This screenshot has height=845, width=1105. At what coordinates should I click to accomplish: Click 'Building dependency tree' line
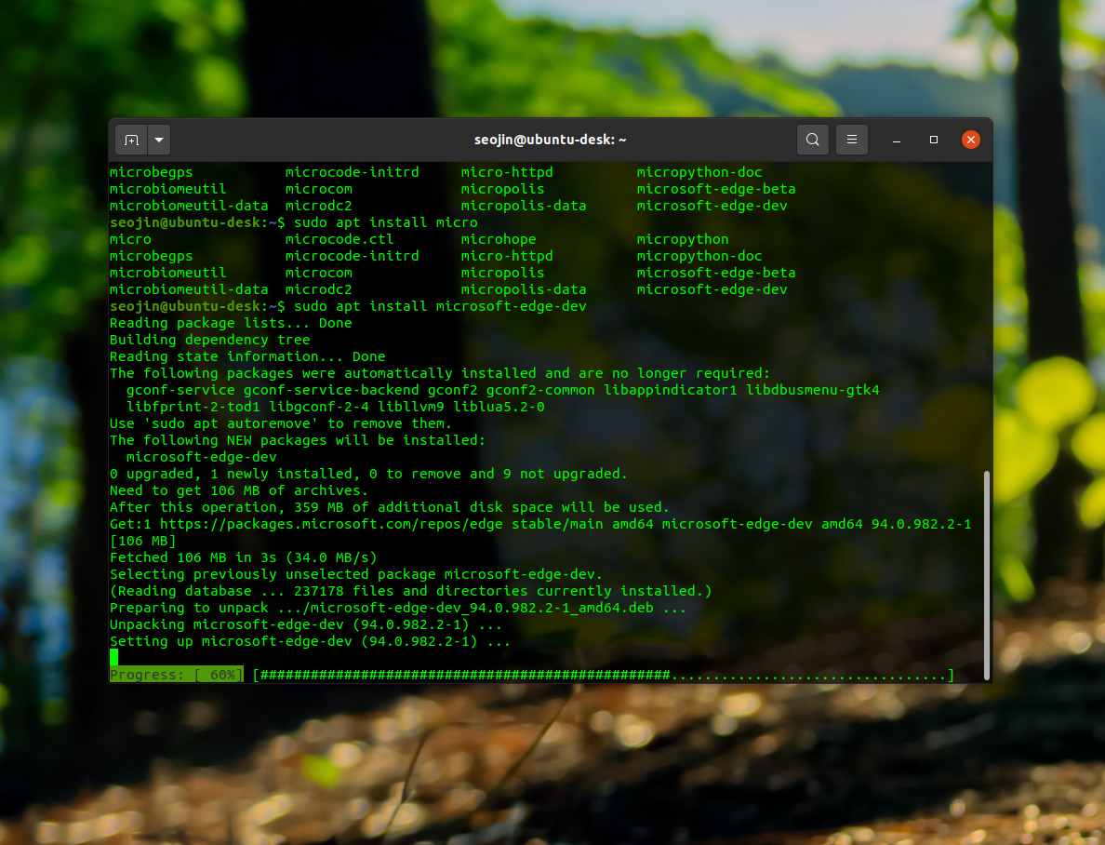pyautogui.click(x=209, y=340)
